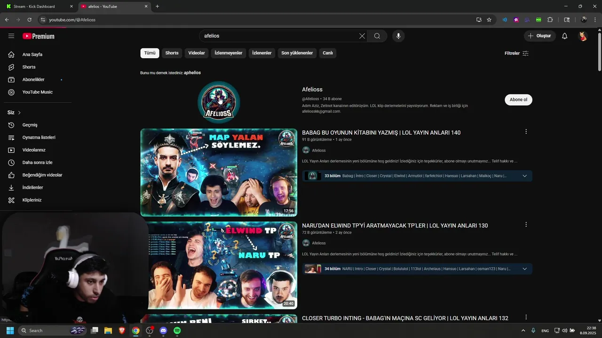Select the Tümü filter chip
The image size is (602, 338).
click(x=150, y=53)
